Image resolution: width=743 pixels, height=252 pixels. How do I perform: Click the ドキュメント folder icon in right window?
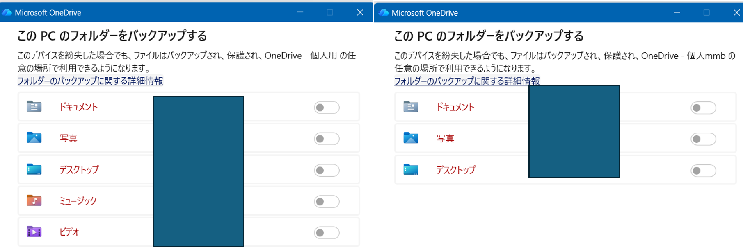click(411, 107)
